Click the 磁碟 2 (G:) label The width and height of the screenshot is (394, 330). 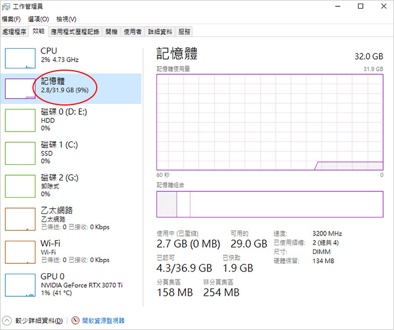pyautogui.click(x=60, y=177)
